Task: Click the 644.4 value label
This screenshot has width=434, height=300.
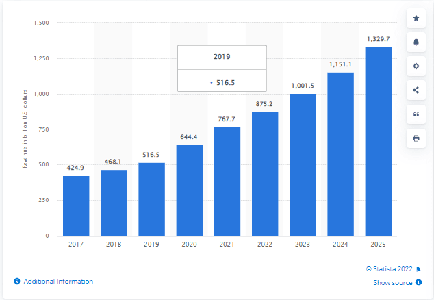Action: point(189,137)
